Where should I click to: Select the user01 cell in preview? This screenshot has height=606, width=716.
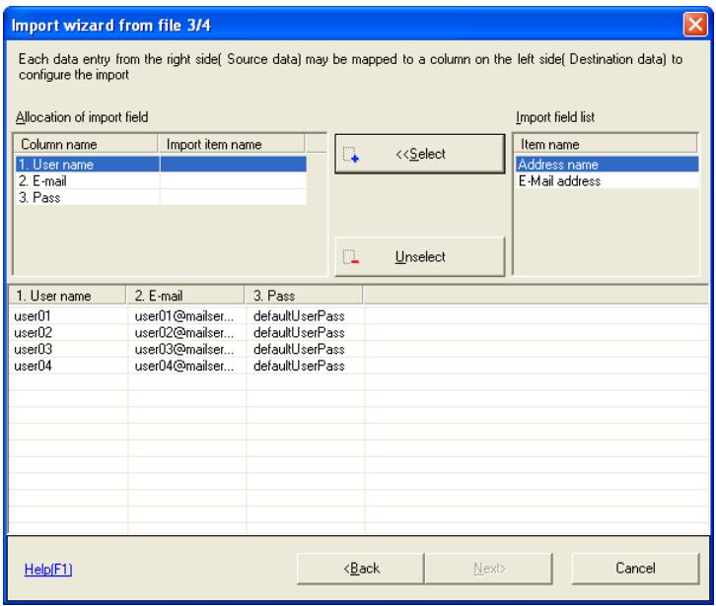[68, 315]
